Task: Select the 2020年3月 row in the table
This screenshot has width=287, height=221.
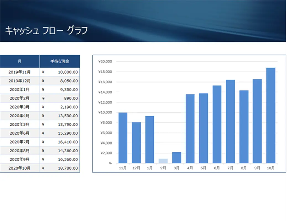Action: 19,107
